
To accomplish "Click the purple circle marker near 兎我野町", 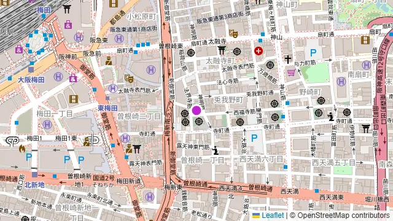I will pos(196,110).
